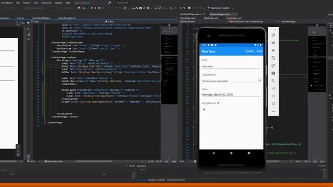The image size is (333, 187).
Task: Collapse the horizontal StackLayout code region
Action: 44,90
